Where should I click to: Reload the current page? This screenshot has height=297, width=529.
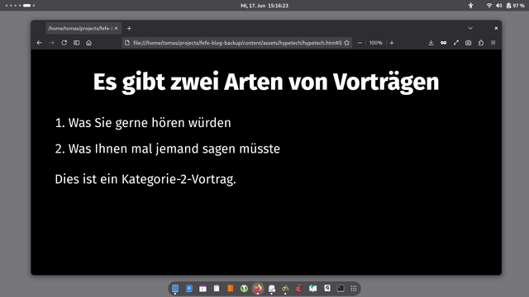tap(64, 43)
